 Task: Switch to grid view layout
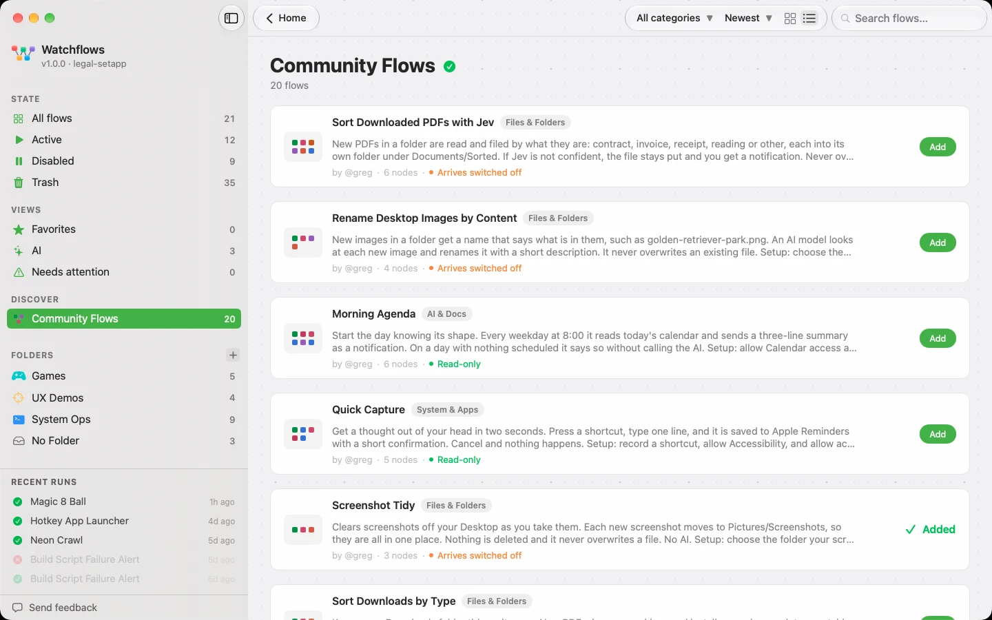(x=790, y=19)
